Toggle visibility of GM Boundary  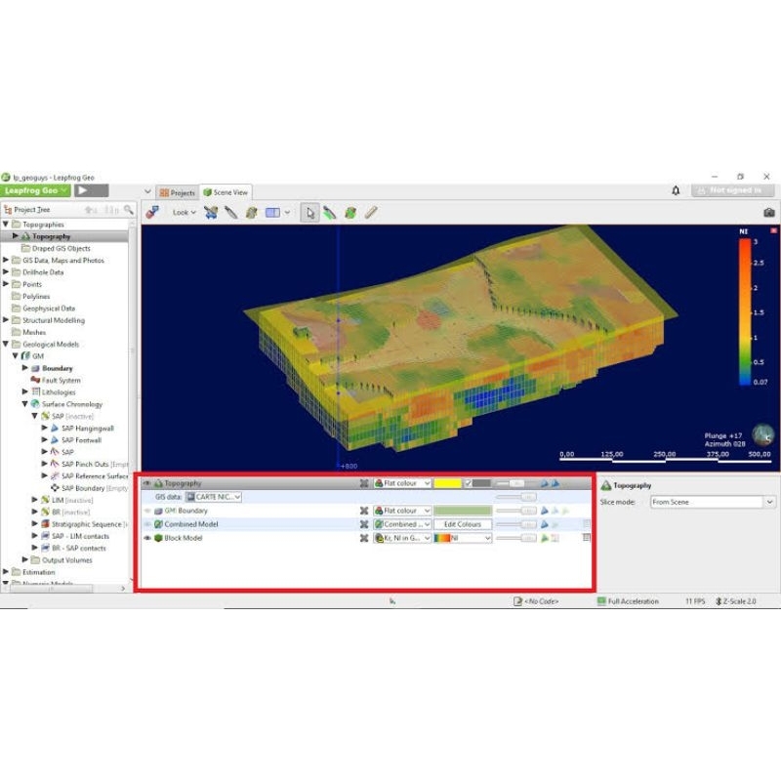[147, 511]
